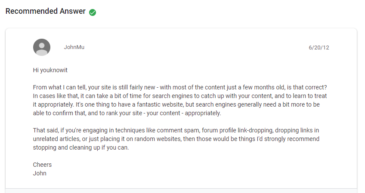Viewport: 365px width, 193px height.
Task: Click the phrase 'forum profile link-dropping'
Action: [237, 130]
